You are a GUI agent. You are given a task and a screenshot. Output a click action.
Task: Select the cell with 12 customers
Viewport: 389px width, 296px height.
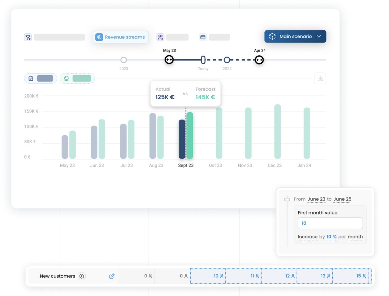[x=279, y=276]
